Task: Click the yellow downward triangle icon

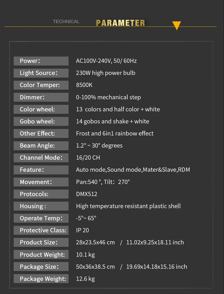Action: 176,25
